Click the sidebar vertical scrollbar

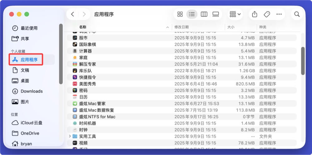(x=61, y=54)
